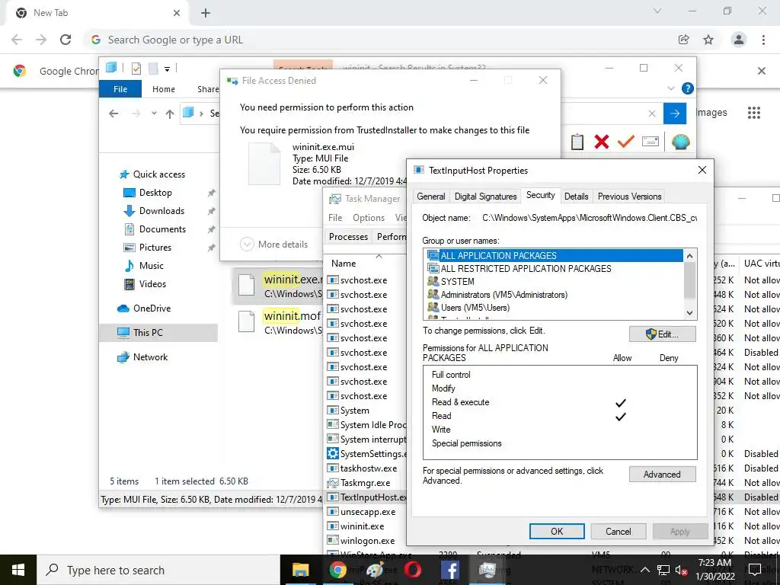Open Documents in the navigation pane

(x=162, y=229)
